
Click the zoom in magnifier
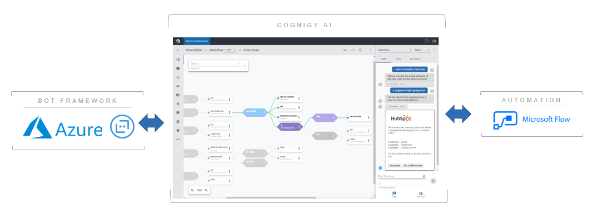[206, 190]
